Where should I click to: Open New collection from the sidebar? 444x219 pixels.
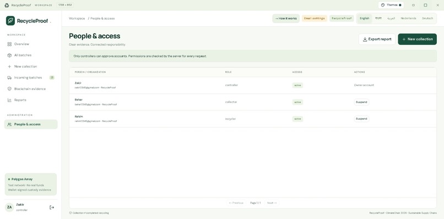tap(31, 66)
